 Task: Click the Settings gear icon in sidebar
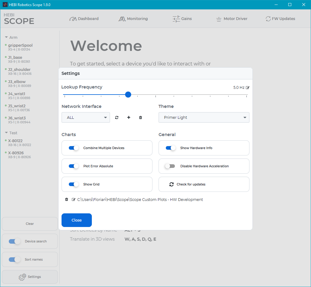[x=22, y=277]
